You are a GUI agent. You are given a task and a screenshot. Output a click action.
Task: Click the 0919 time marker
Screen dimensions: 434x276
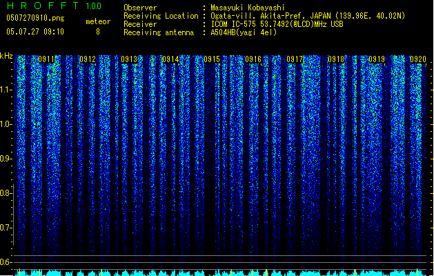coord(377,59)
